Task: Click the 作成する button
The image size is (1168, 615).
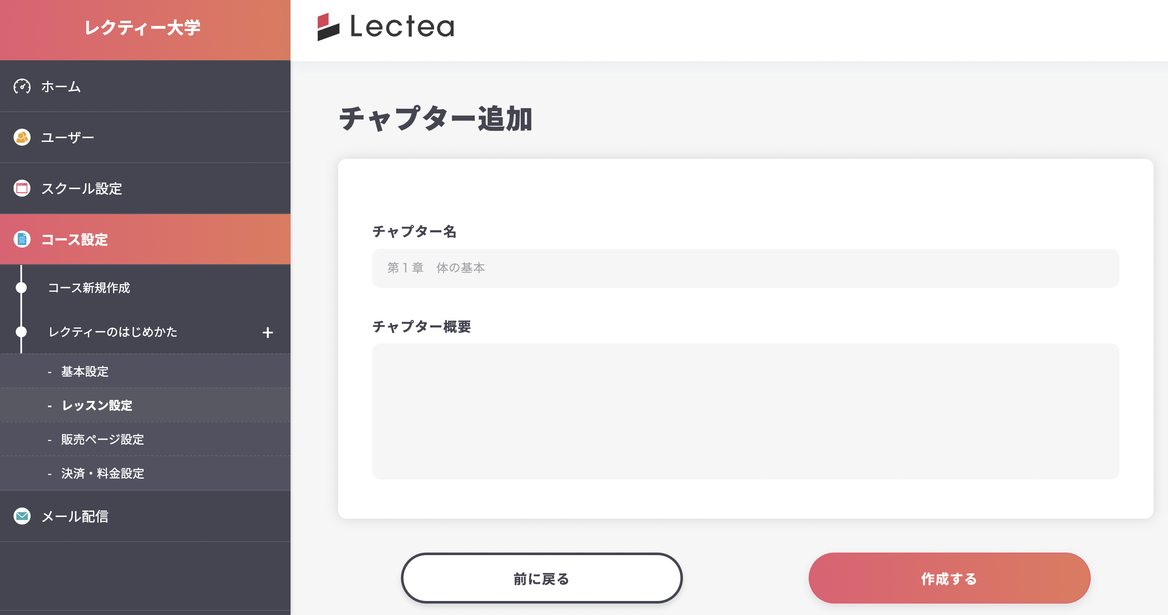Action: pos(949,578)
